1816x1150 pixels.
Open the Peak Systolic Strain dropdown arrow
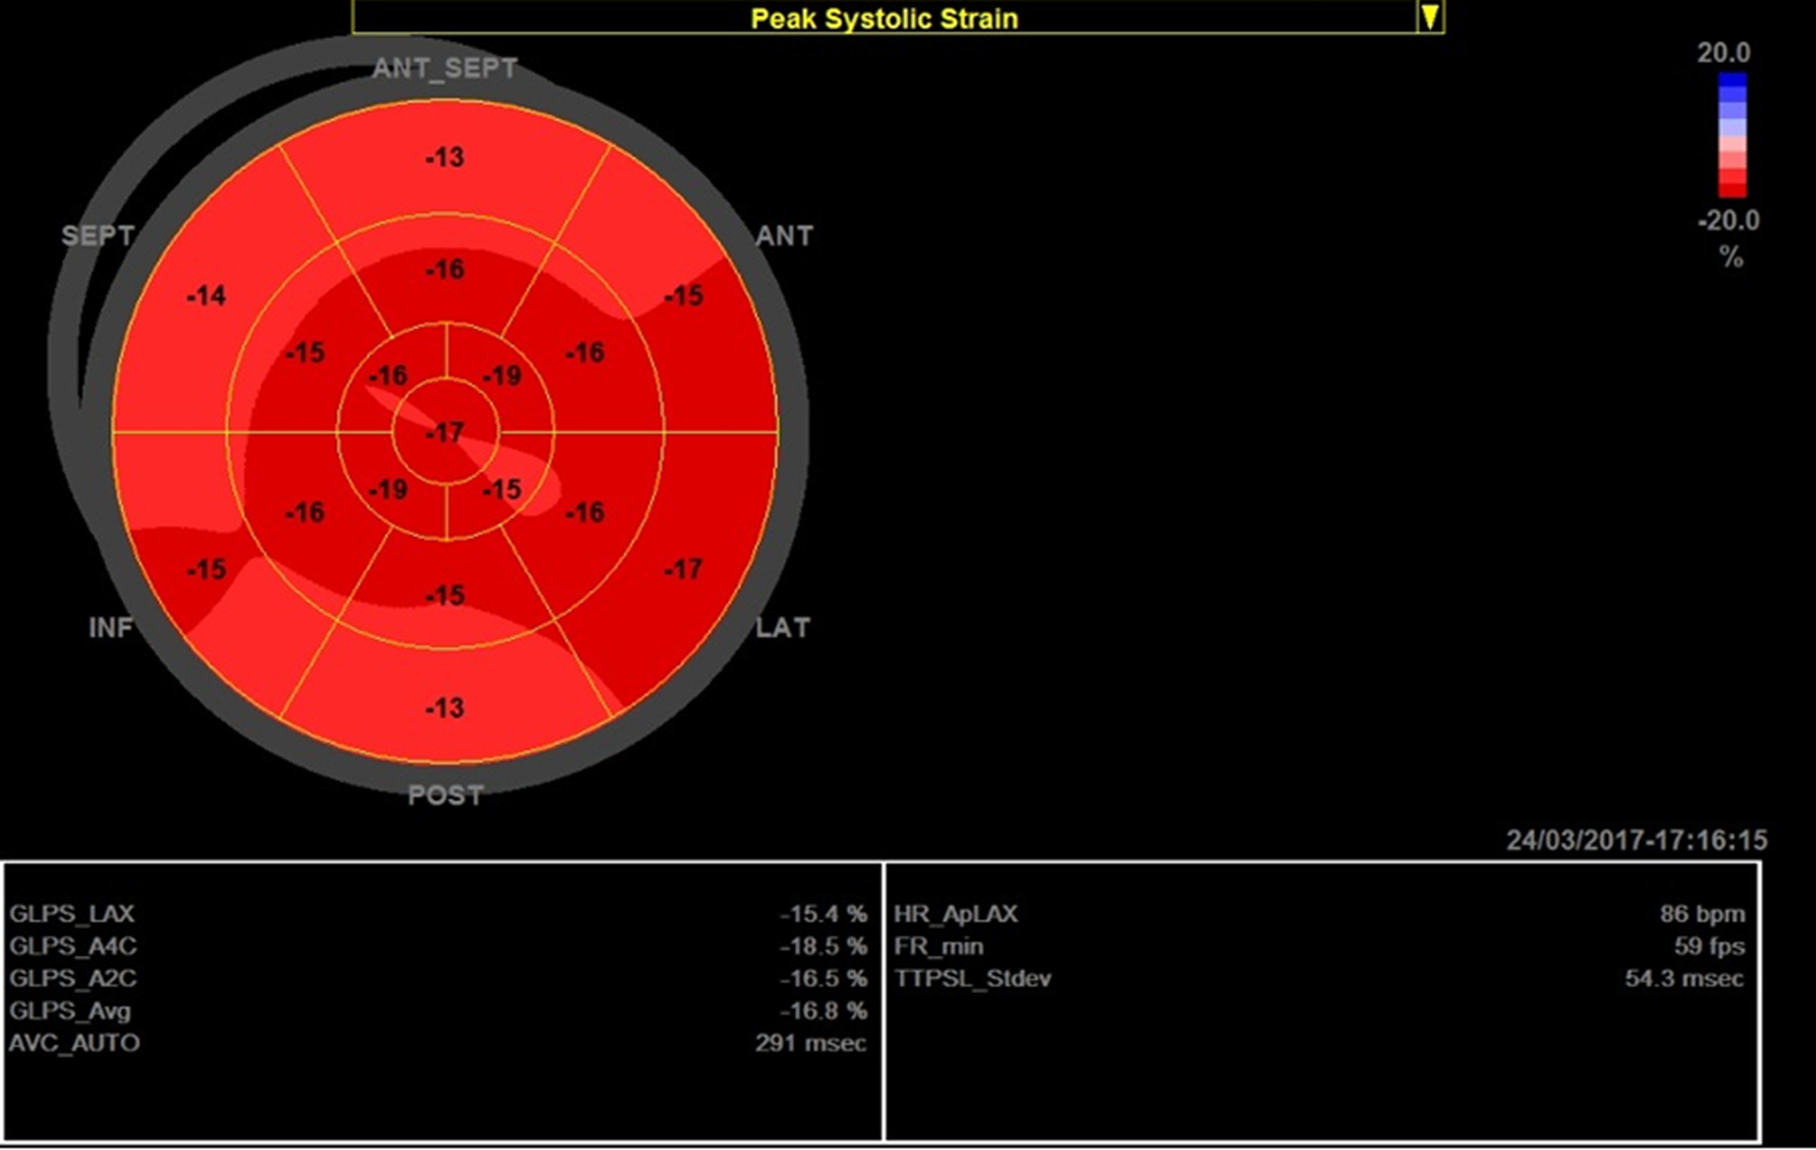(x=1430, y=17)
